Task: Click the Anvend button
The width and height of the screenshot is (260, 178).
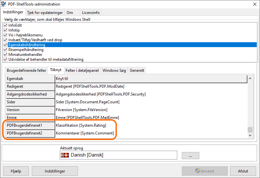Action: tap(204, 171)
